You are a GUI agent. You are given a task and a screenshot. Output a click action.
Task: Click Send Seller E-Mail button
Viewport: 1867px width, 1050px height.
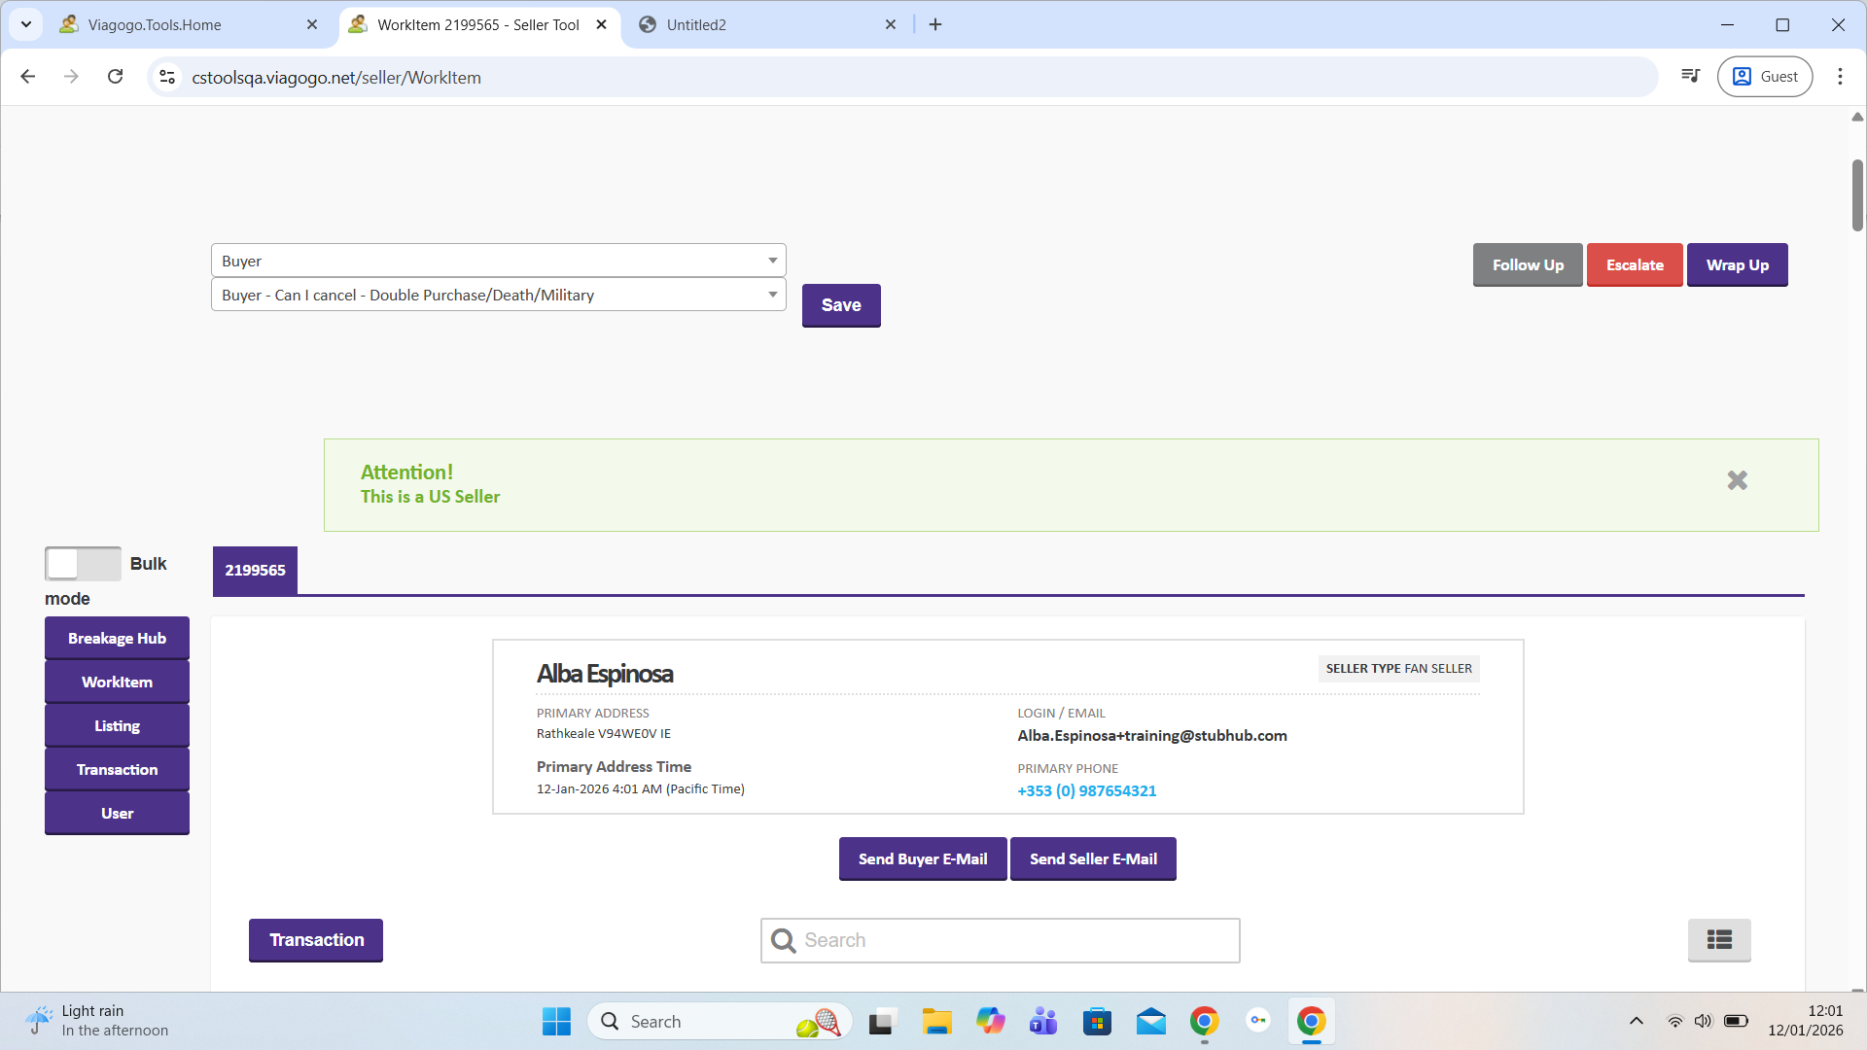(1093, 859)
